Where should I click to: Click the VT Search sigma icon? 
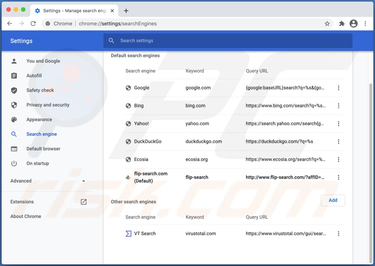click(129, 233)
